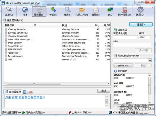Click the server list horizontal scrollbar thumb
The height and width of the screenshot is (116, 156).
pyautogui.click(x=34, y=84)
